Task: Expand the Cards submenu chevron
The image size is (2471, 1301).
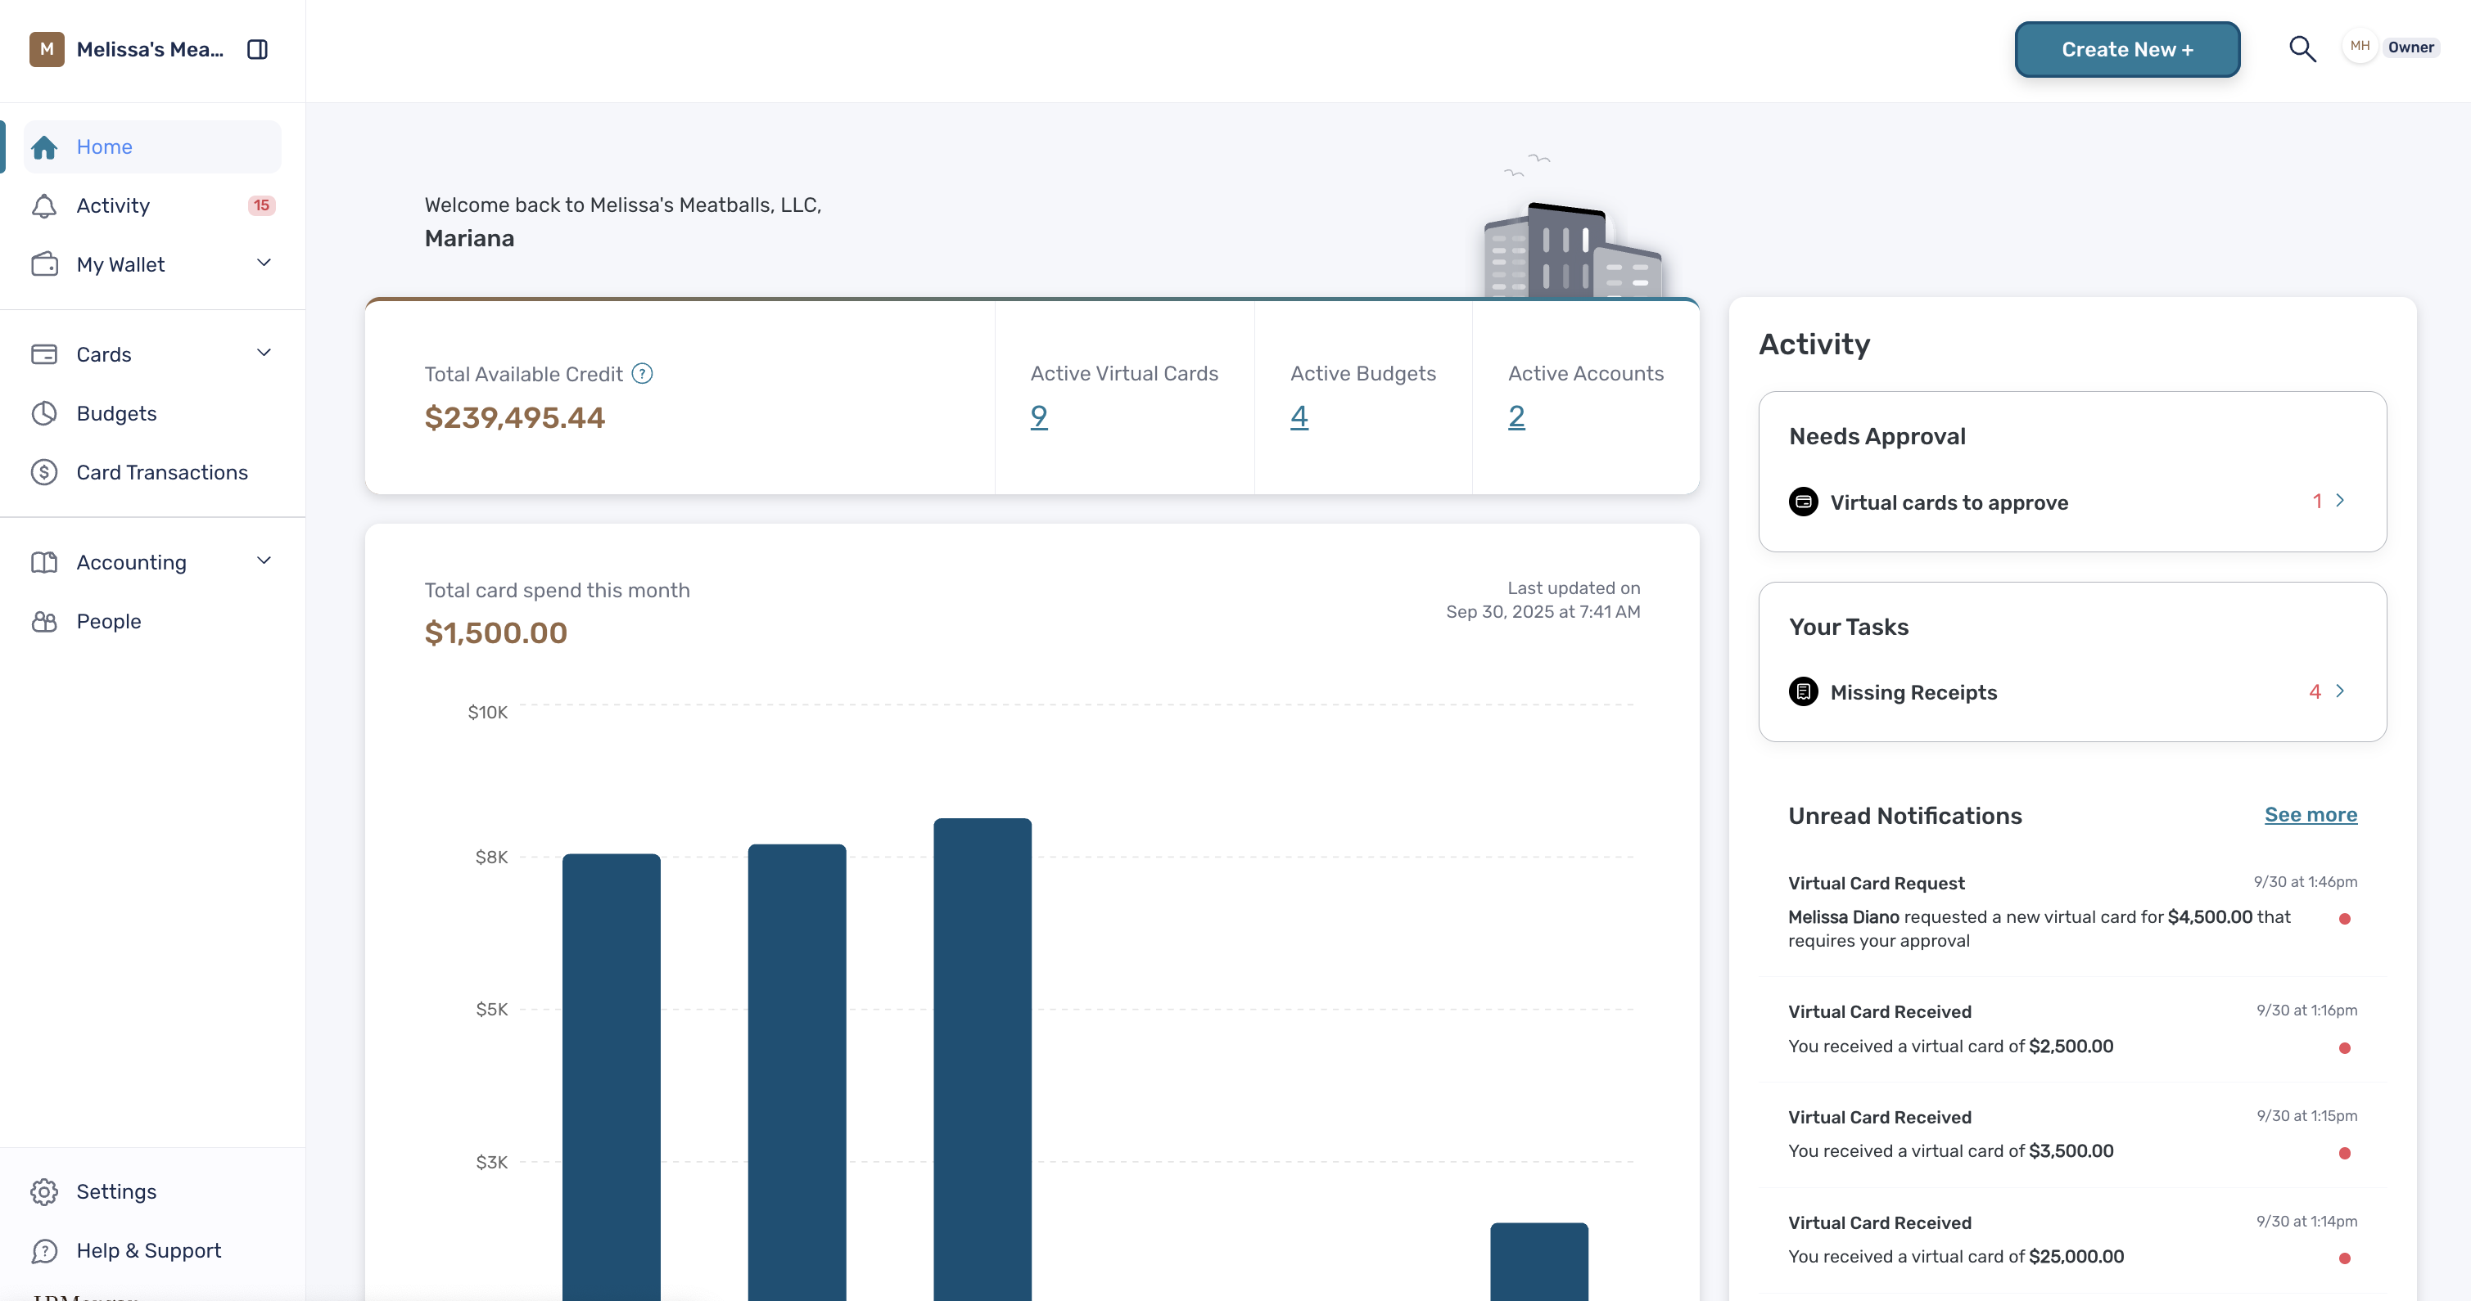Action: click(264, 353)
